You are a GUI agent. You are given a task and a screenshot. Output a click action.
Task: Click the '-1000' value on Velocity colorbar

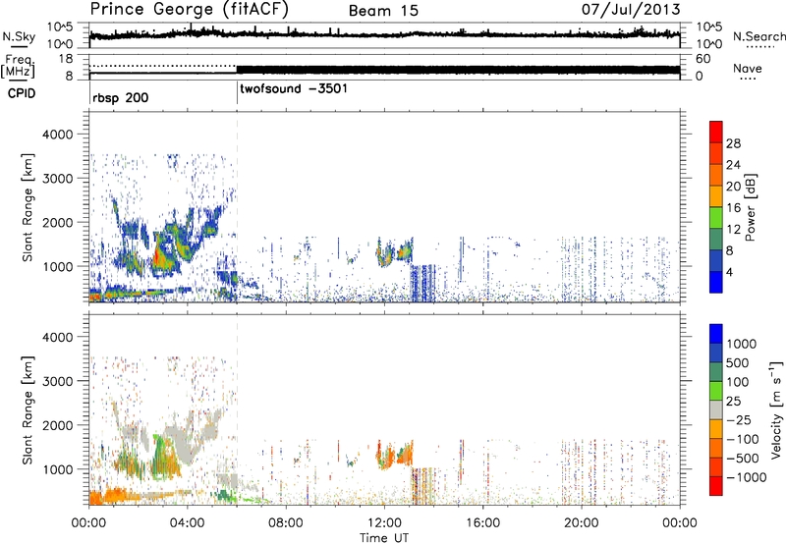(x=746, y=477)
